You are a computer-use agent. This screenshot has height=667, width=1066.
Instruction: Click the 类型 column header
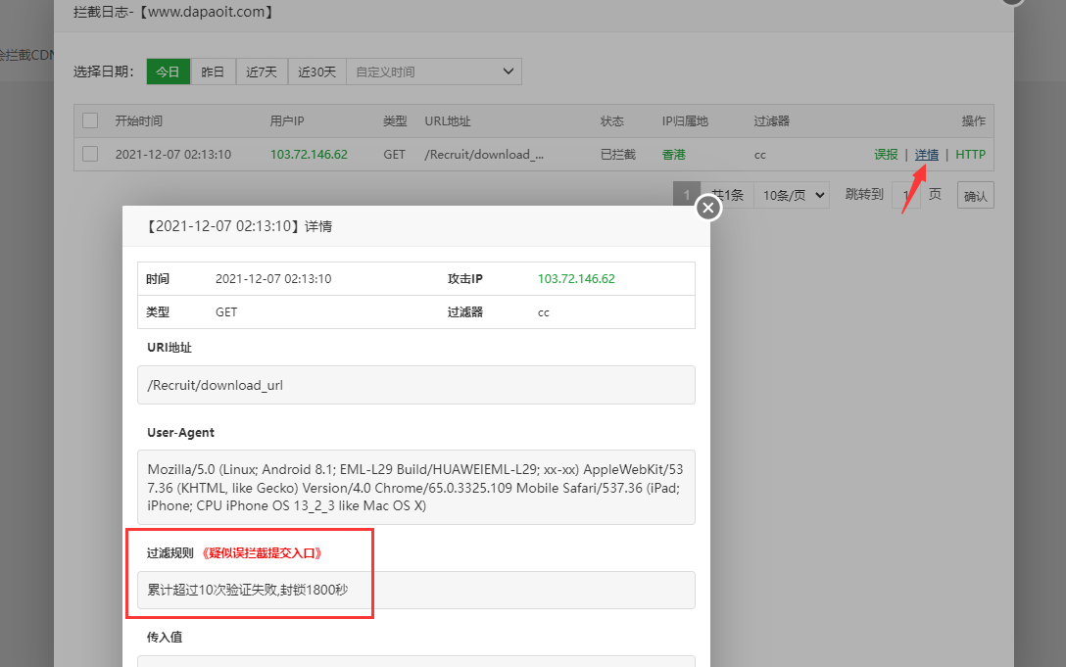pyautogui.click(x=395, y=121)
